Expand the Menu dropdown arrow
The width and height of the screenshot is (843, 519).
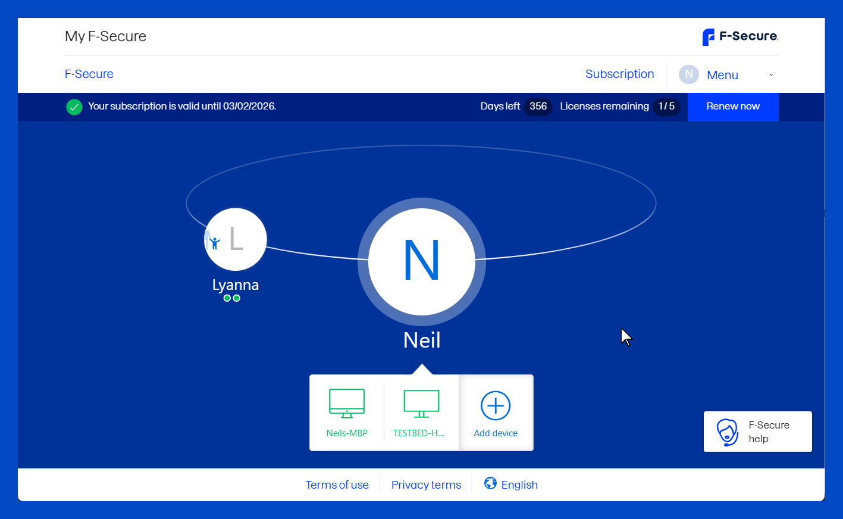coord(771,75)
